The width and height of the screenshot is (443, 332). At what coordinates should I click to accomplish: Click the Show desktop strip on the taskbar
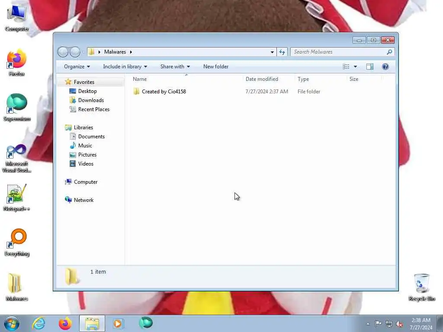click(440, 323)
